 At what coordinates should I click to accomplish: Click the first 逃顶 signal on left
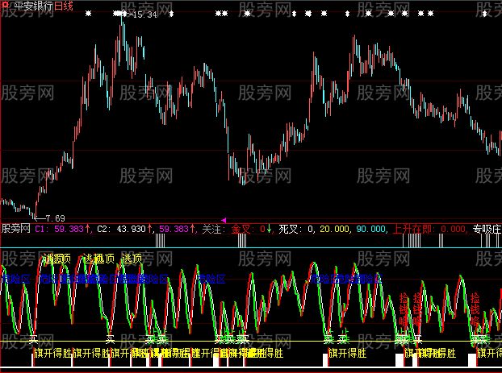(x=56, y=259)
